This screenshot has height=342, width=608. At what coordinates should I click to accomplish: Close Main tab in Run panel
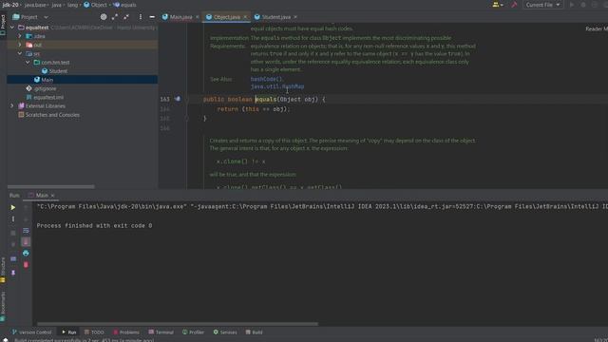53,196
